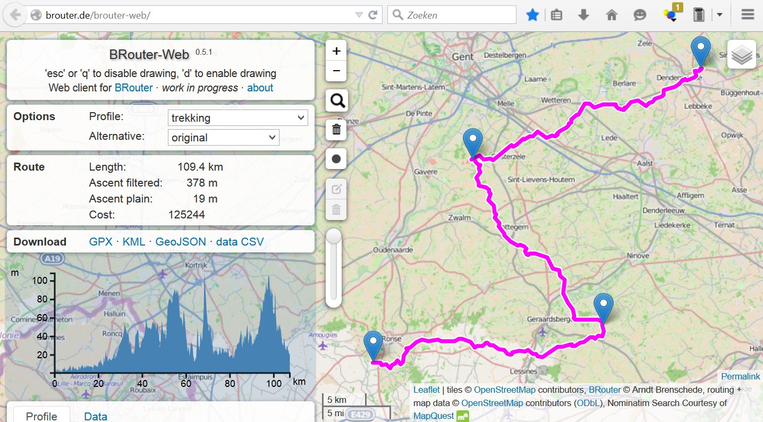Open the map layers switcher
The height and width of the screenshot is (422, 763).
742,55
